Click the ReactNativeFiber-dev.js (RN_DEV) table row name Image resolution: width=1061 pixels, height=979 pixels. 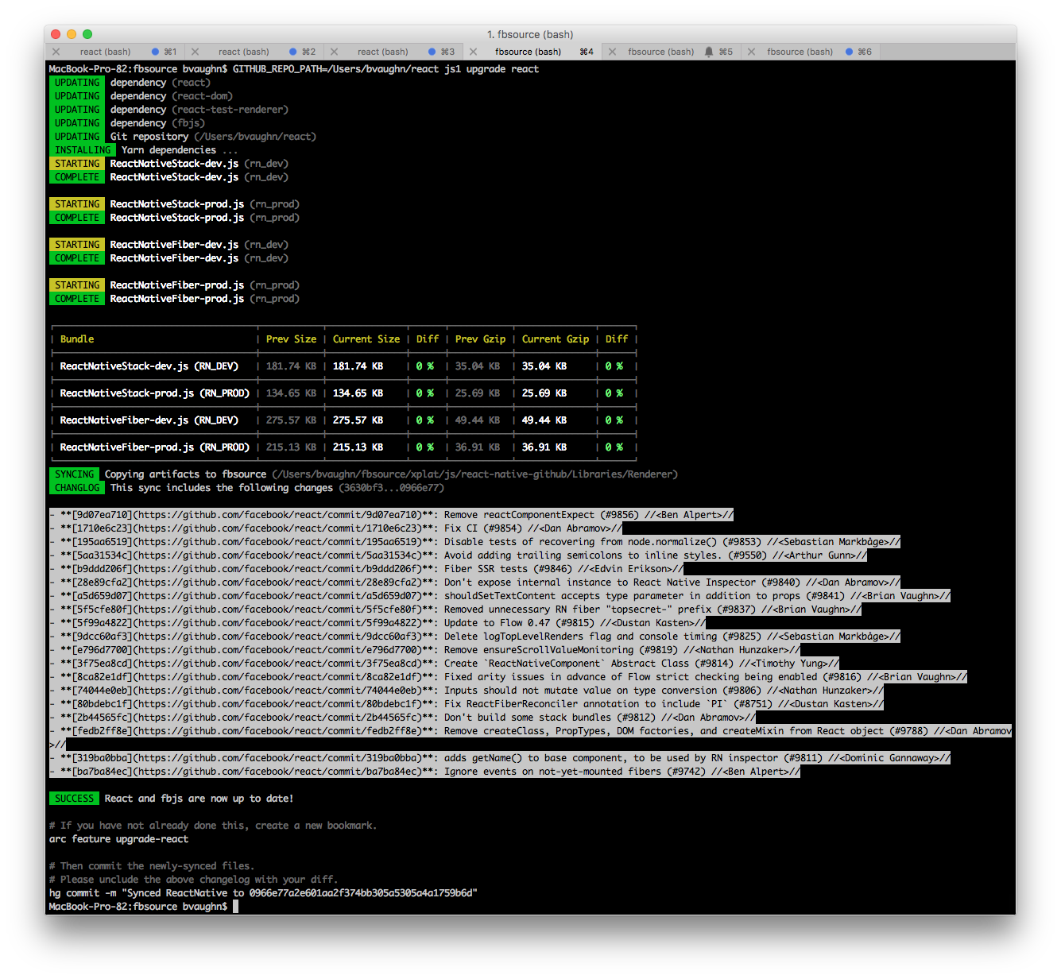pos(149,420)
